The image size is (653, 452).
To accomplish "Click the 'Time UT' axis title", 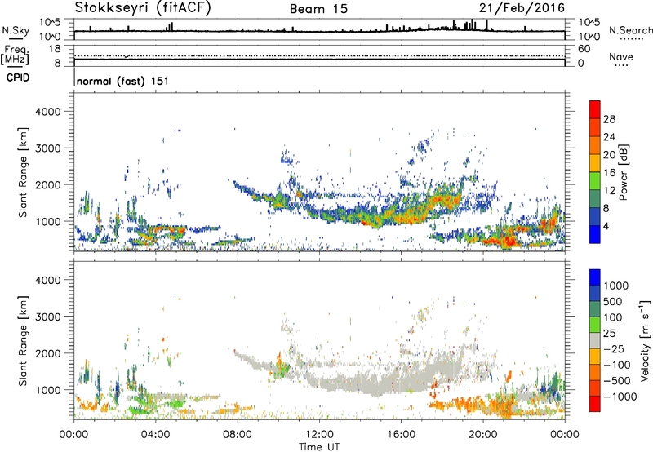I will coord(319,447).
